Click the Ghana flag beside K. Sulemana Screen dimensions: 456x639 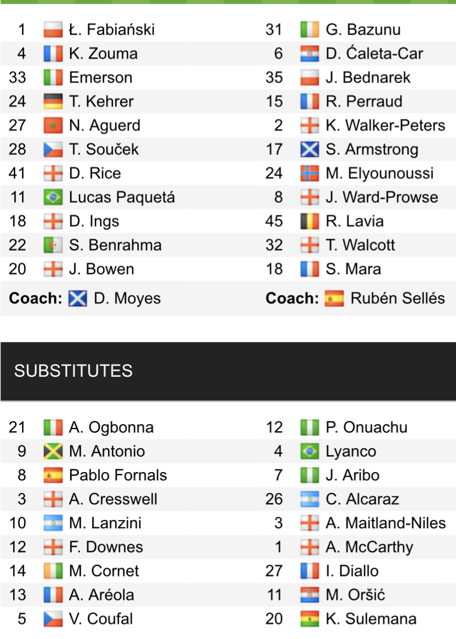pos(310,619)
